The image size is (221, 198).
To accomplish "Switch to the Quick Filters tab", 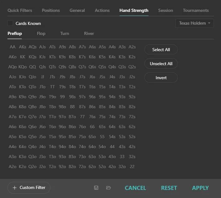I will (20, 10).
